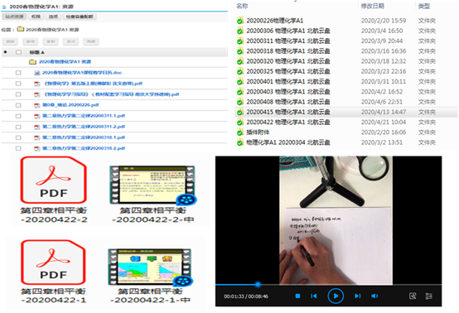Stop video playback with the square icon

(297, 296)
